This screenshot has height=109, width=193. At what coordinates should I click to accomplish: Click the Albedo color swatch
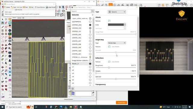[116, 25]
